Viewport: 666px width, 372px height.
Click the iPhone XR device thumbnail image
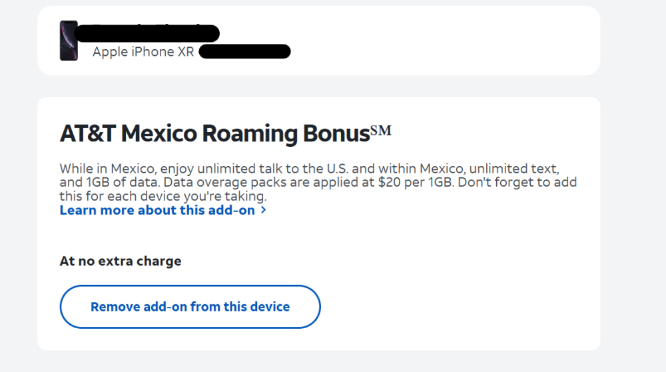(x=69, y=41)
